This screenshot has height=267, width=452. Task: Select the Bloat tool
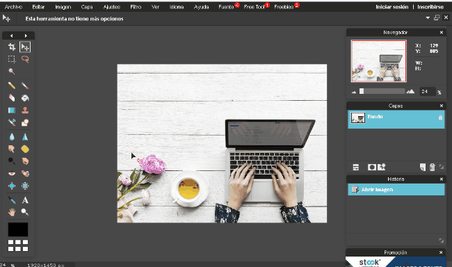pyautogui.click(x=12, y=186)
